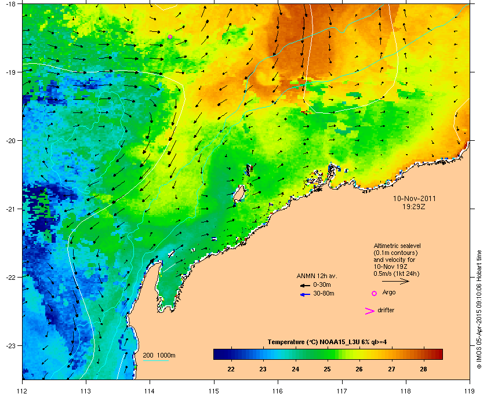
Task: Click the longitude axis label 118
Action: [406, 391]
